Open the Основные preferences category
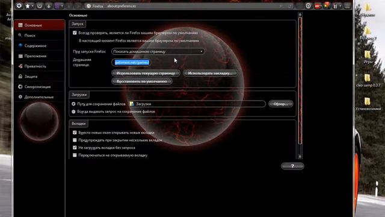Viewport: 385px width, 217px height. tap(40, 25)
